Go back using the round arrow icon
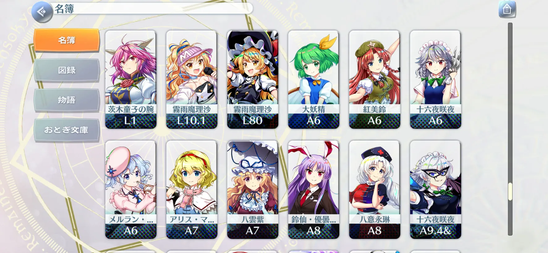 coord(42,12)
